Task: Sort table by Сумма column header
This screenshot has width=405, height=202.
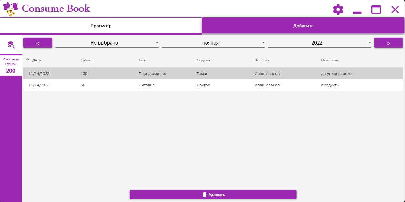Action: pyautogui.click(x=86, y=60)
